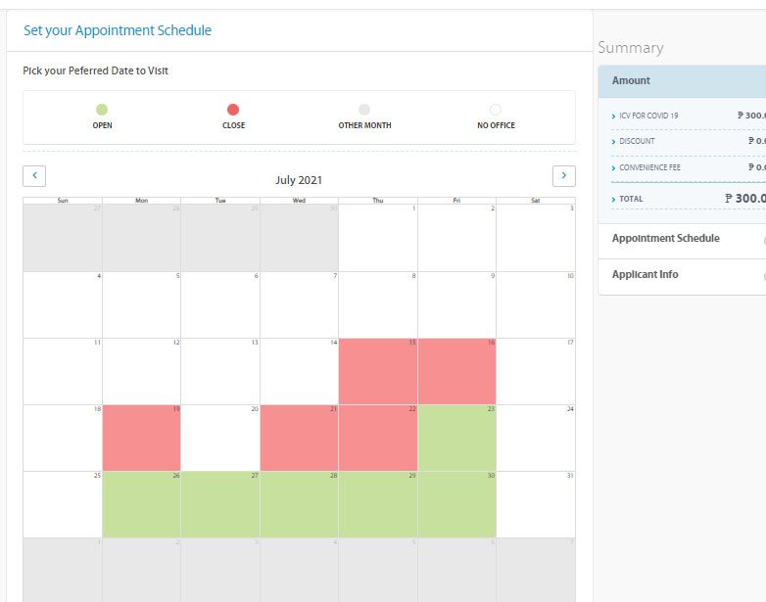Pick July 27 appointment slot

point(220,504)
